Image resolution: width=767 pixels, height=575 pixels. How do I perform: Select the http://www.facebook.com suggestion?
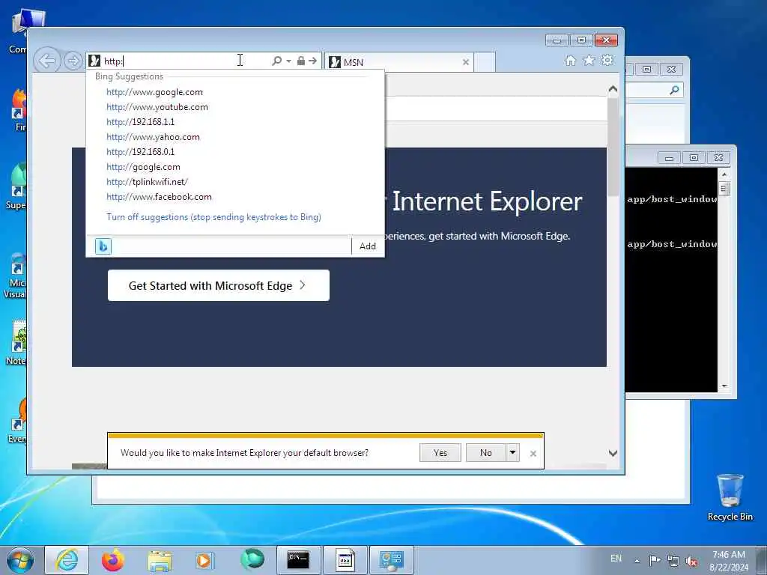[x=159, y=197]
